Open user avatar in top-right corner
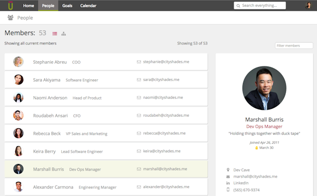The width and height of the screenshot is (317, 196). coord(309,5)
